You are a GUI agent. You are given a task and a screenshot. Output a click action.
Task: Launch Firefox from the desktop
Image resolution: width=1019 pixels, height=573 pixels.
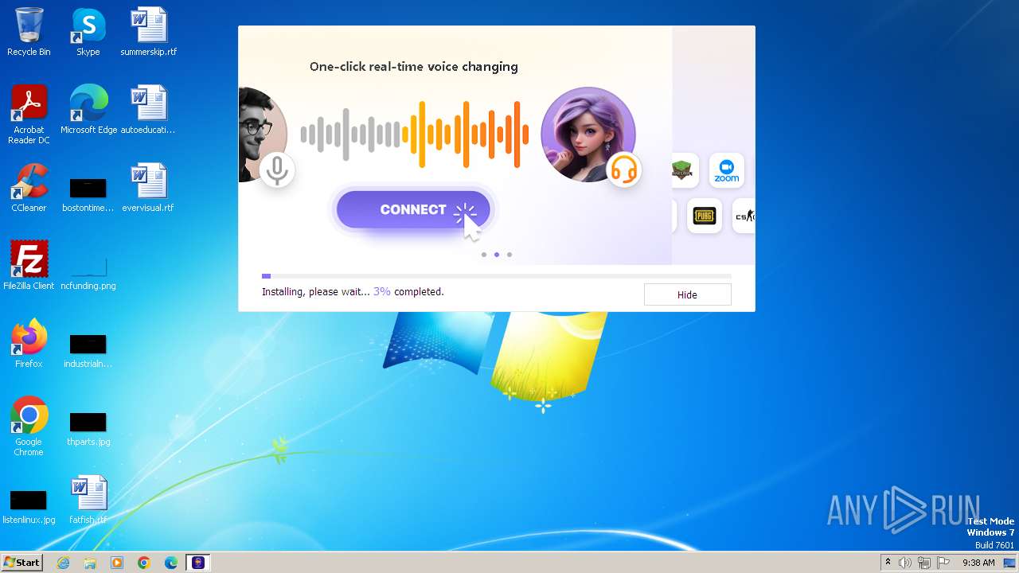pos(29,343)
